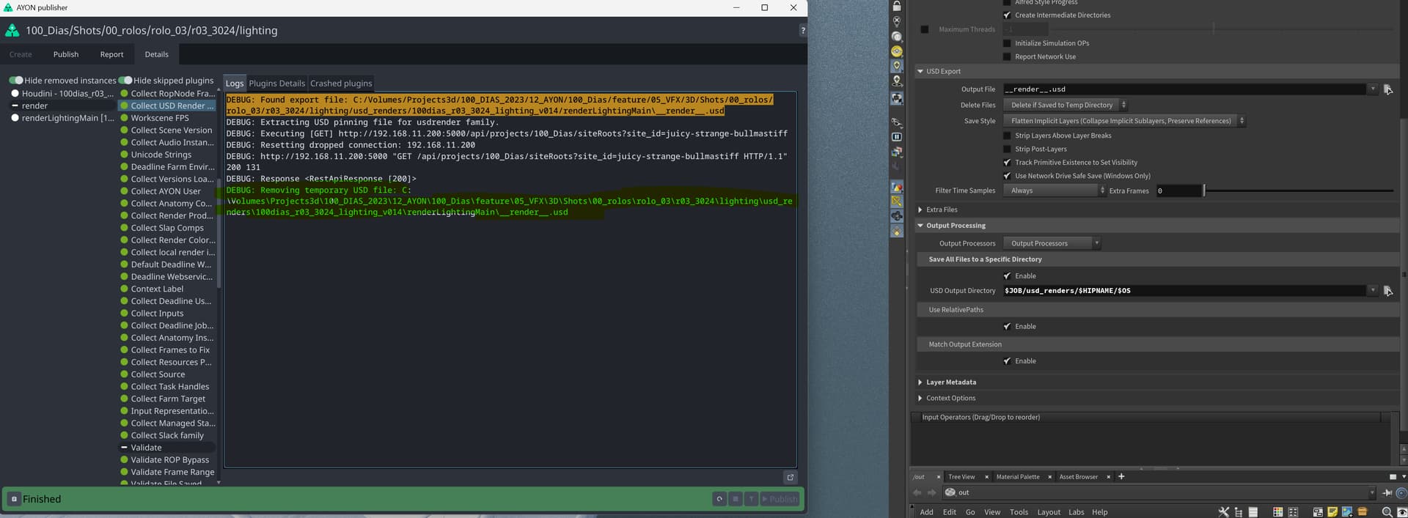Image resolution: width=1408 pixels, height=518 pixels.
Task: Uncheck Track Primitive Existence to Set Visibility
Action: point(1007,163)
